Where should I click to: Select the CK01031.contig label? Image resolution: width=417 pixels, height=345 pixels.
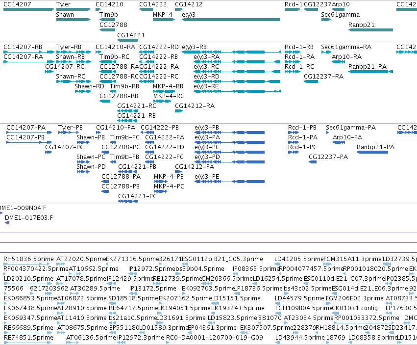tap(355, 308)
